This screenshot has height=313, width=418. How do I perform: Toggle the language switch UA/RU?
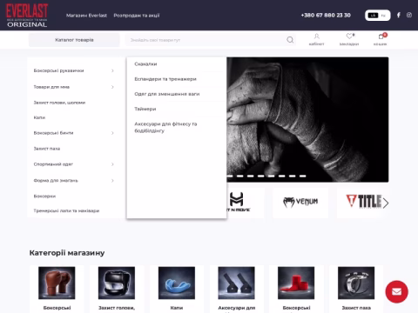(377, 16)
